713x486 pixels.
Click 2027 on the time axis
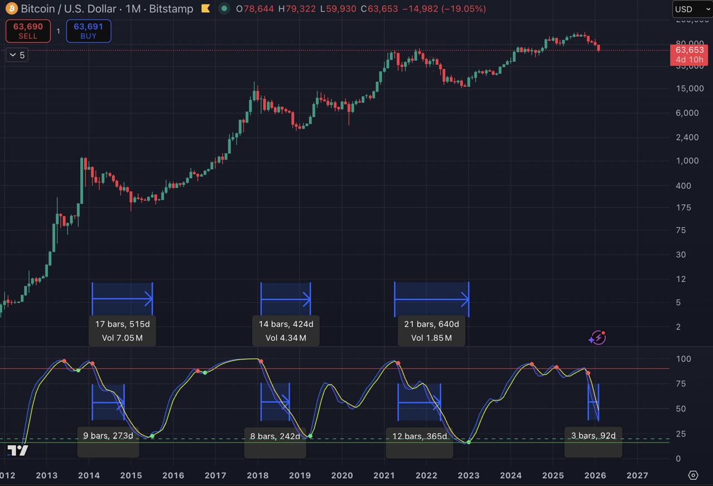(x=637, y=475)
